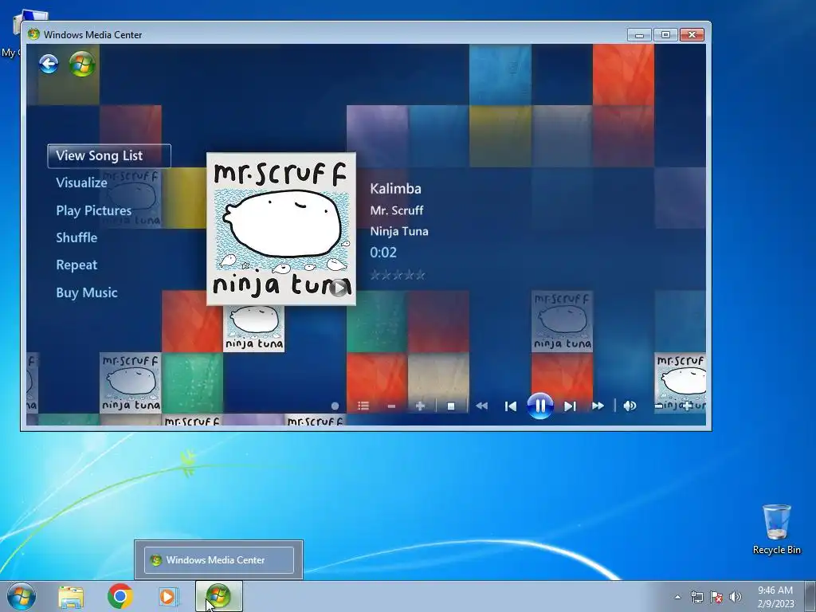The image size is (816, 612).
Task: Open the Windows Start orb
Action: pos(22,596)
